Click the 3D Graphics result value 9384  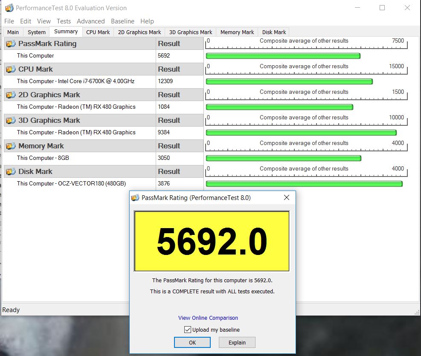click(164, 132)
